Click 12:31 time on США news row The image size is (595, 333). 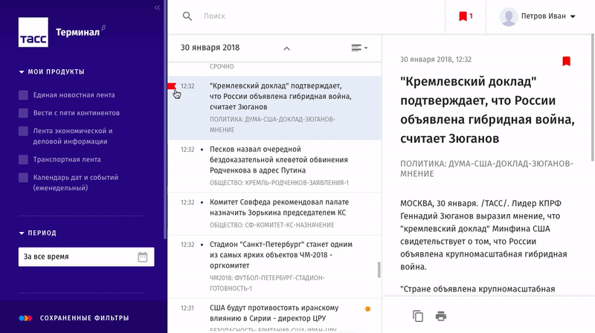pyautogui.click(x=187, y=308)
